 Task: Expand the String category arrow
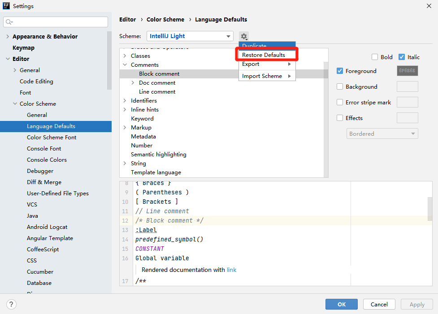tap(125, 163)
